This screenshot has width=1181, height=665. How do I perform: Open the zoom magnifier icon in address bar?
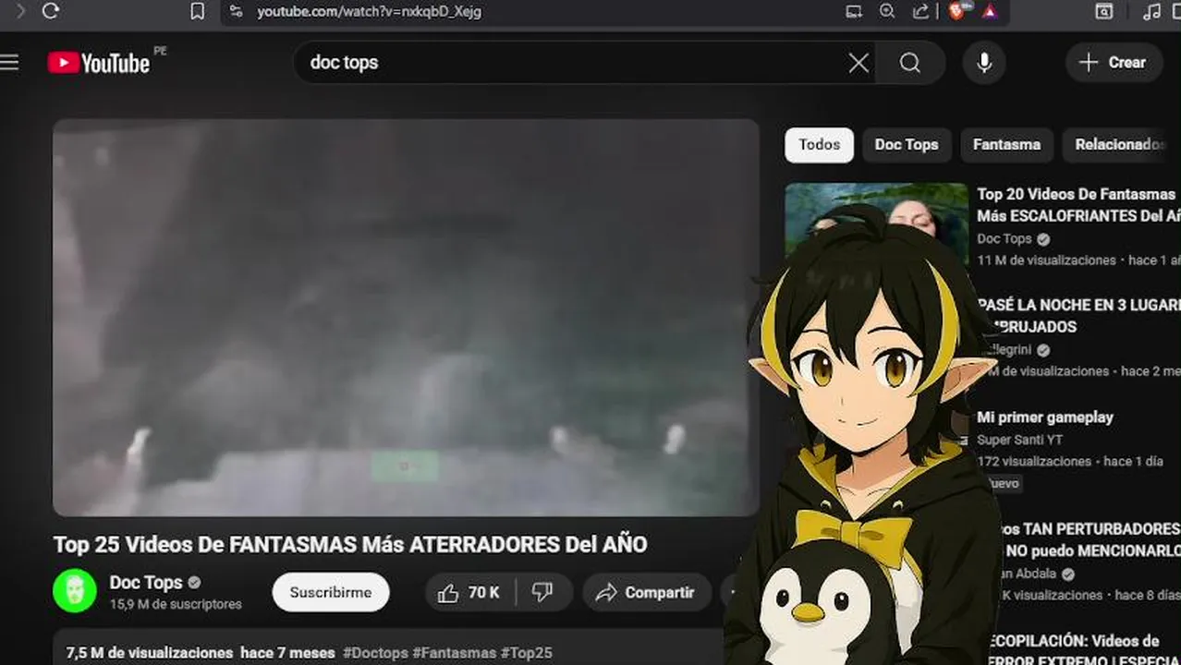click(887, 11)
